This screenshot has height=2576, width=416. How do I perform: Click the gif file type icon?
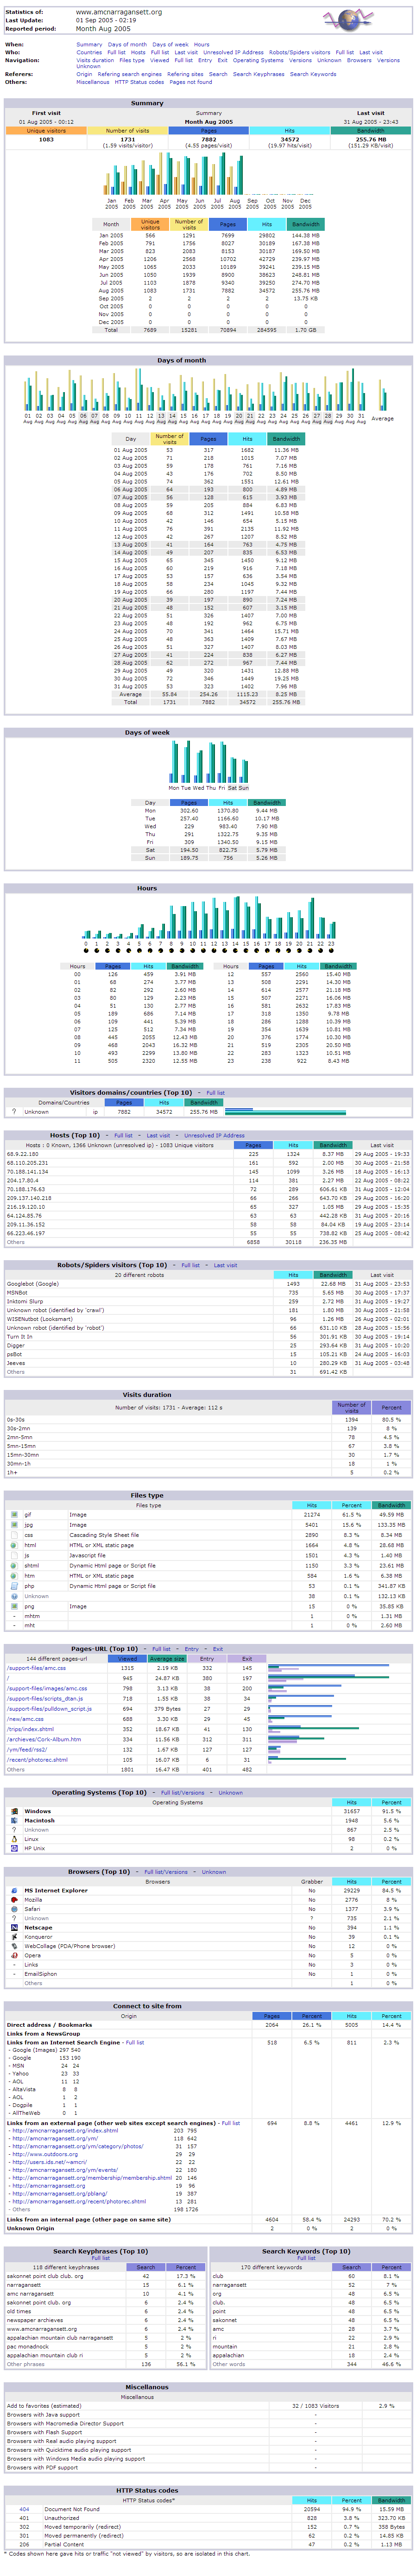pos(14,1515)
